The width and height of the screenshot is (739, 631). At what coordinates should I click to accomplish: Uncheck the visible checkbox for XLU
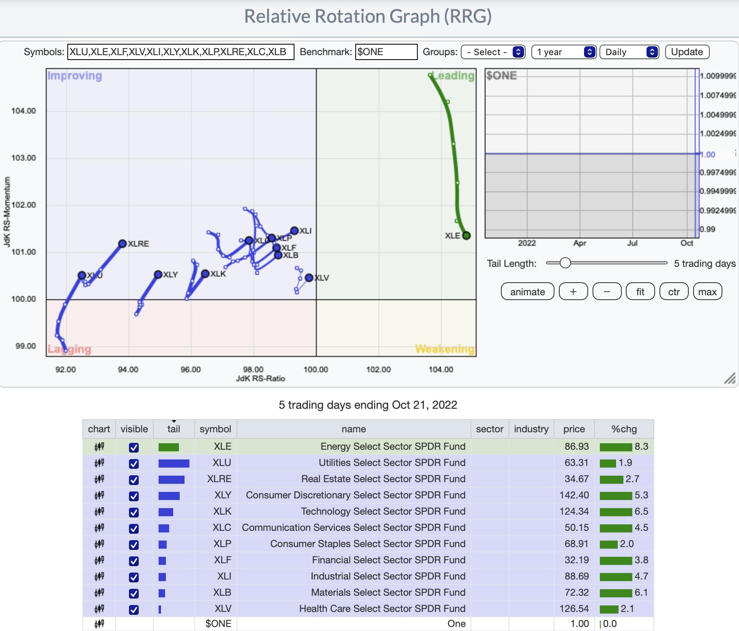tap(134, 464)
